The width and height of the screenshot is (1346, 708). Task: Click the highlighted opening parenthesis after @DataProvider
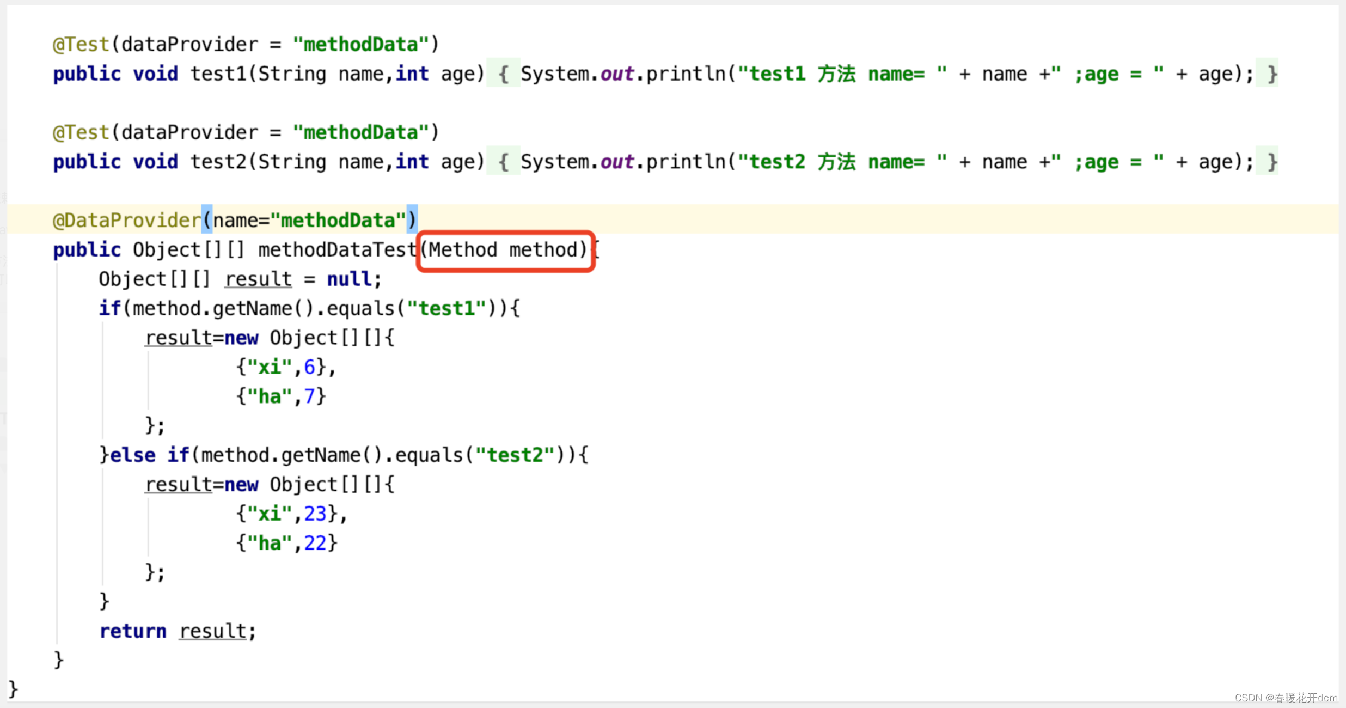tap(207, 220)
